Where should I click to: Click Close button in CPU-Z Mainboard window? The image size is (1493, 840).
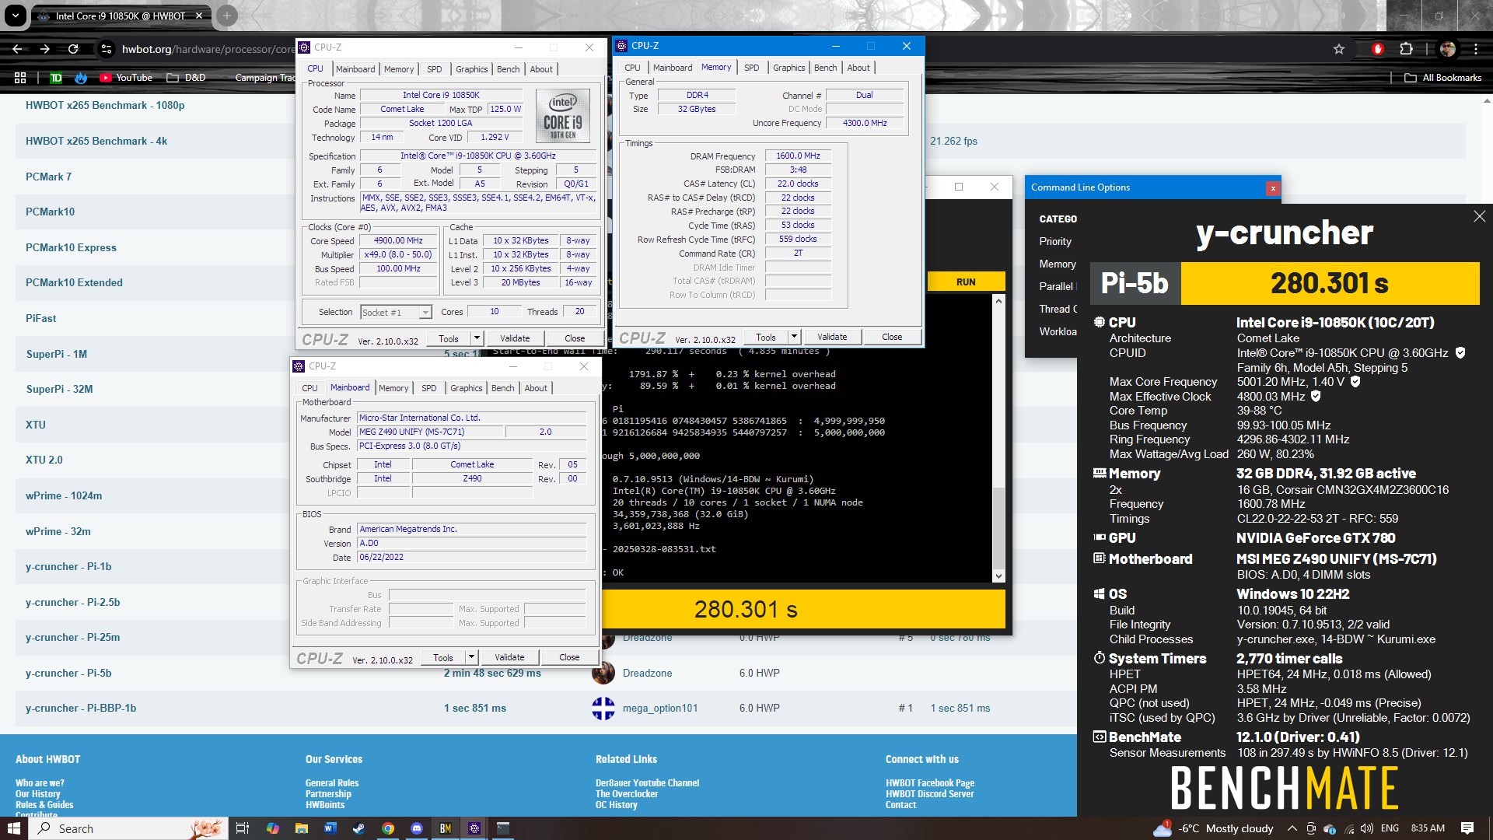point(569,657)
